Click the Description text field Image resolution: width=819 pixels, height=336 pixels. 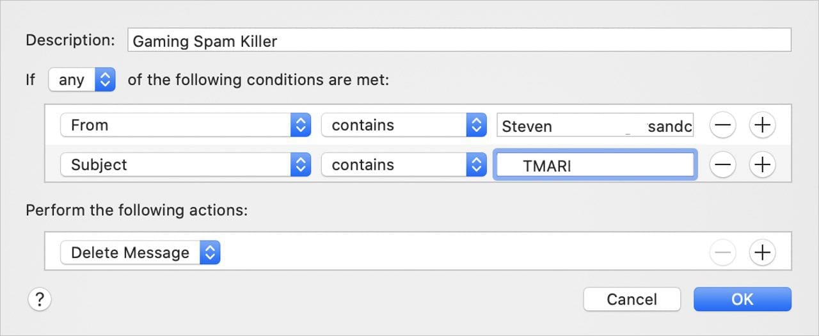click(x=459, y=42)
